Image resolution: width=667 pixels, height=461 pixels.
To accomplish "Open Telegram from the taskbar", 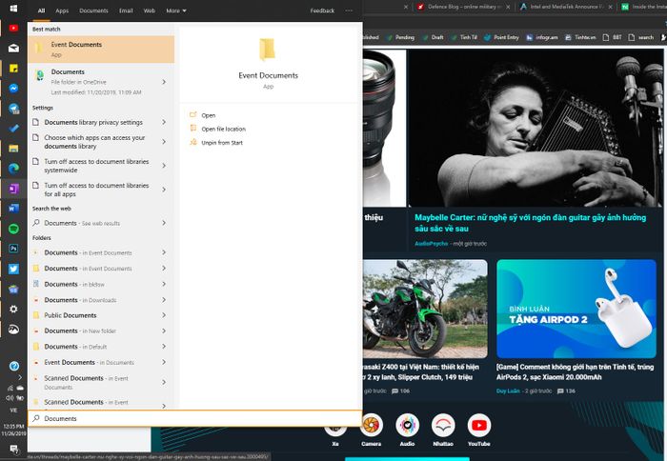I will click(13, 109).
